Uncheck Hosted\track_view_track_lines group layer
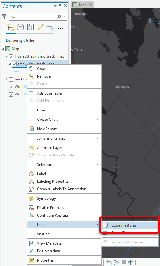Image resolution: width=160 pixels, height=266 pixels. coord(11,57)
